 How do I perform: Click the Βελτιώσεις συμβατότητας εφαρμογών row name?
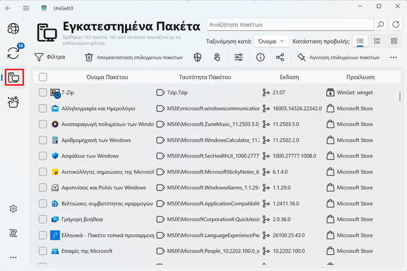tap(107, 204)
